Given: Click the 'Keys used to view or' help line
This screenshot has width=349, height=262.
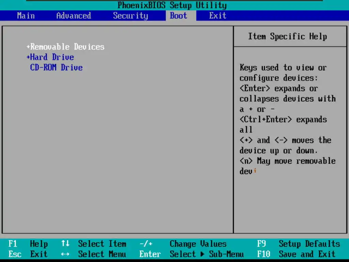Looking at the screenshot, I should click(283, 68).
